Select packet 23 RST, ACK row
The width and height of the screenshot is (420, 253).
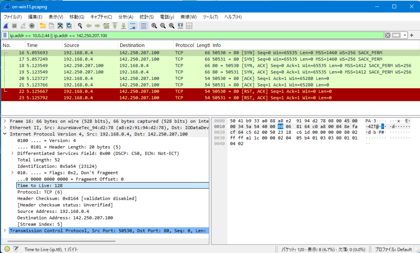coord(210,98)
